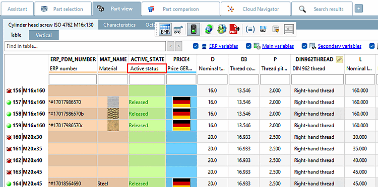The height and width of the screenshot is (187, 378).
Task: Open the Secondary variables link
Action: click(340, 46)
